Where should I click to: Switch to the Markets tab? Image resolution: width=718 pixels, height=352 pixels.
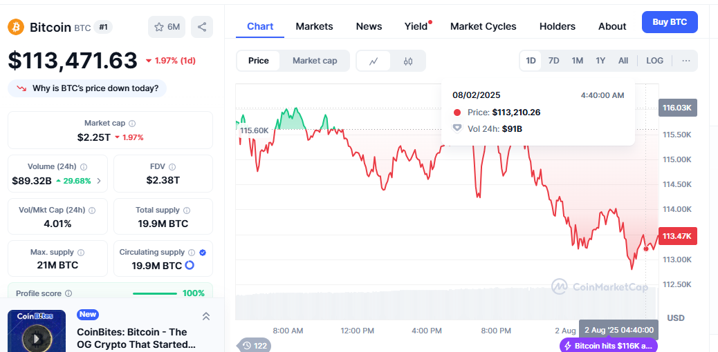(x=314, y=26)
